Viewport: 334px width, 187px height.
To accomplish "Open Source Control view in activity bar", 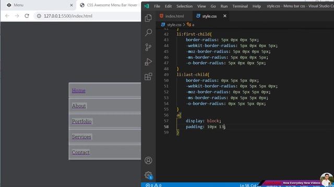I will point(148,47).
